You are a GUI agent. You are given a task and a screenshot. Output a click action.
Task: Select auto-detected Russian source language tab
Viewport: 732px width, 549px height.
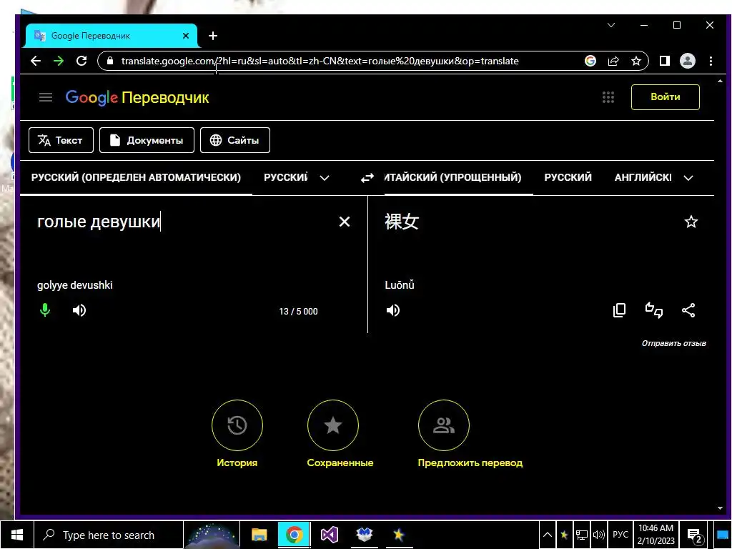click(136, 177)
